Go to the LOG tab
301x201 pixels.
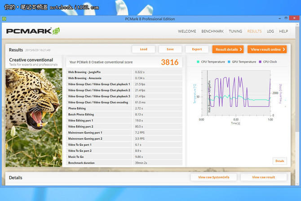[x=270, y=31]
